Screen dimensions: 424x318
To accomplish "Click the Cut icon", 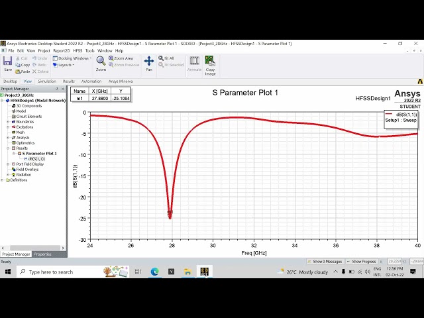I will pos(21,58).
